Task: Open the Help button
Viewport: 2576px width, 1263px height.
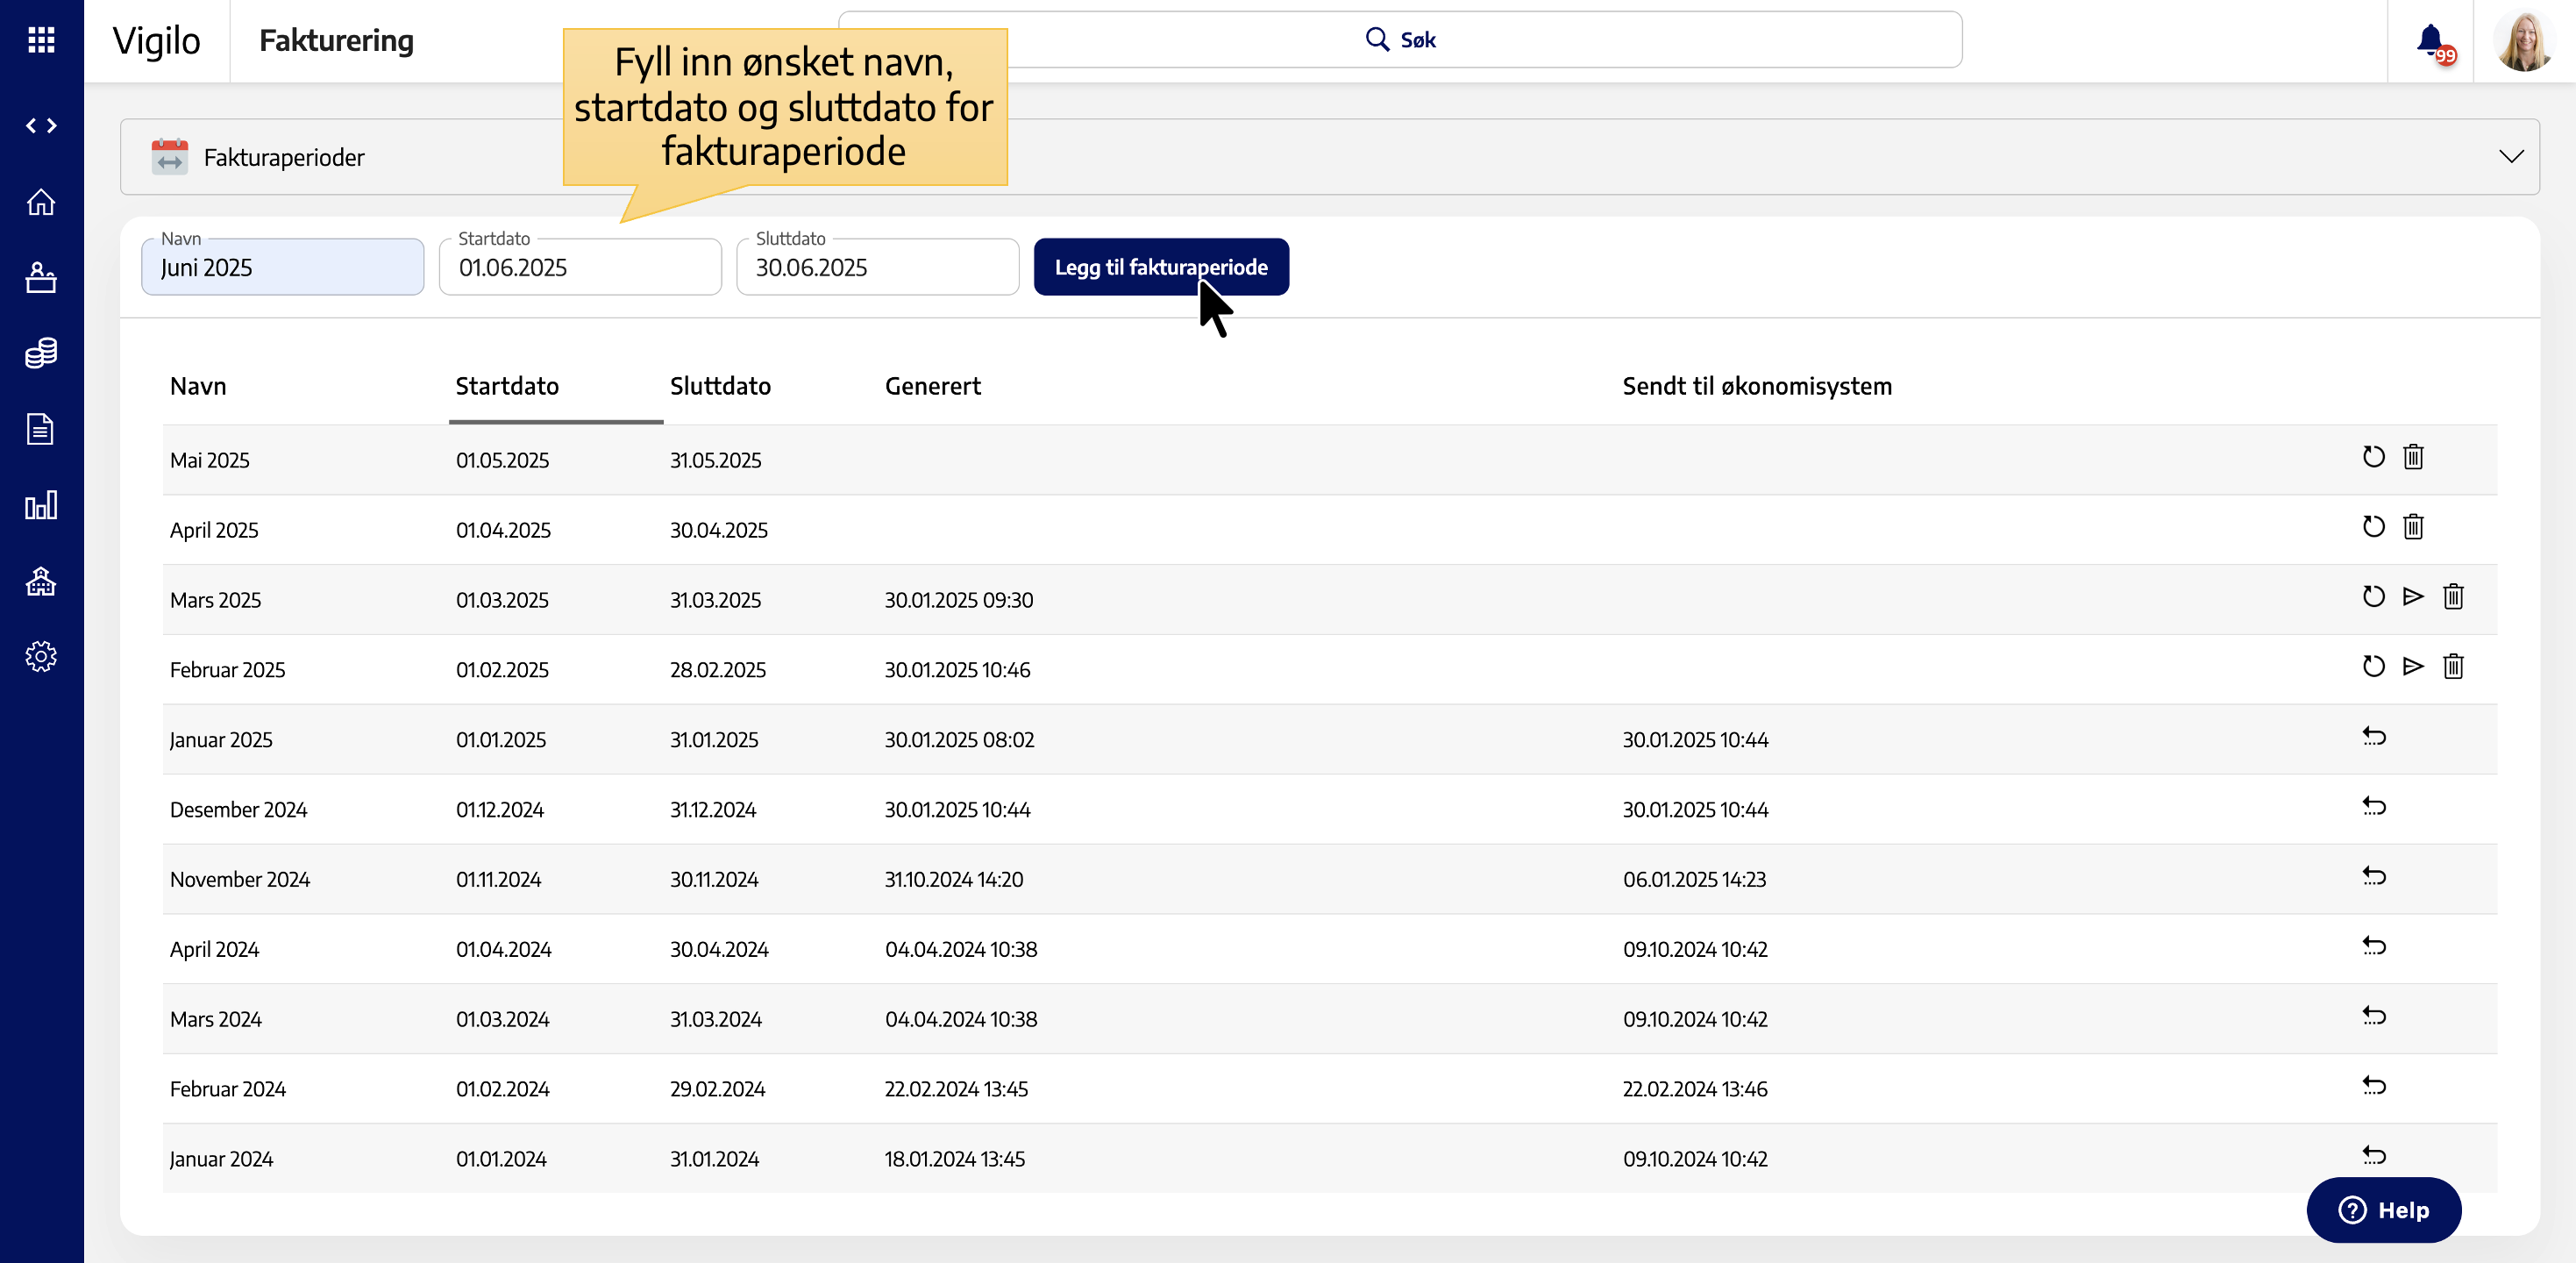Action: [2383, 1209]
